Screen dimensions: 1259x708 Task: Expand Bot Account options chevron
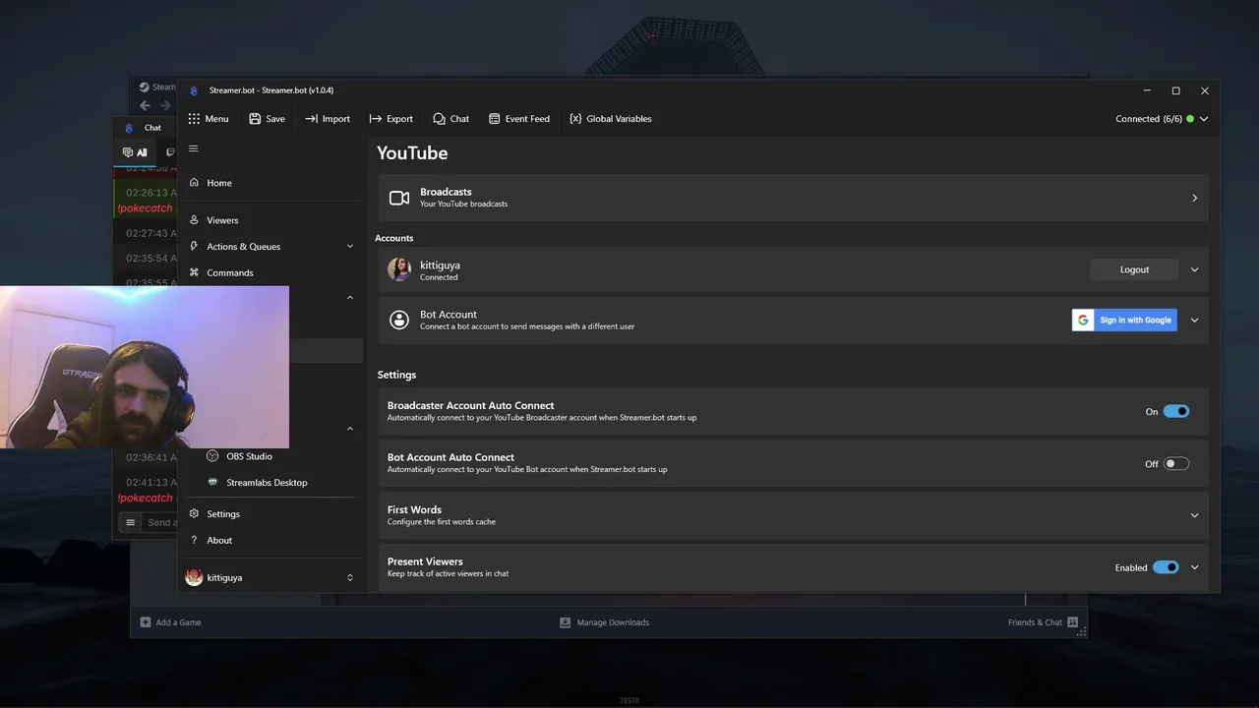point(1195,320)
